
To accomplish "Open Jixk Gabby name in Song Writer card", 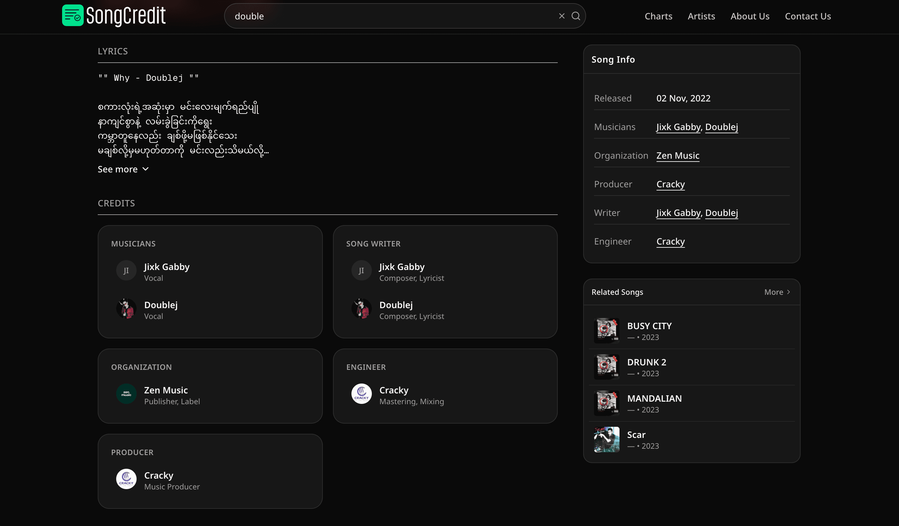I will [402, 266].
